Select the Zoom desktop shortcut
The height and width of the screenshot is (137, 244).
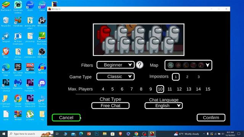pos(30,6)
